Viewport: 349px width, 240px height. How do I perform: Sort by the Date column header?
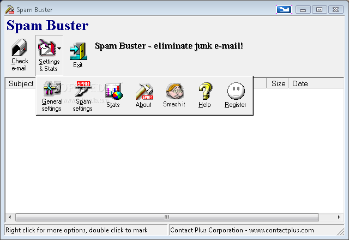(316, 83)
